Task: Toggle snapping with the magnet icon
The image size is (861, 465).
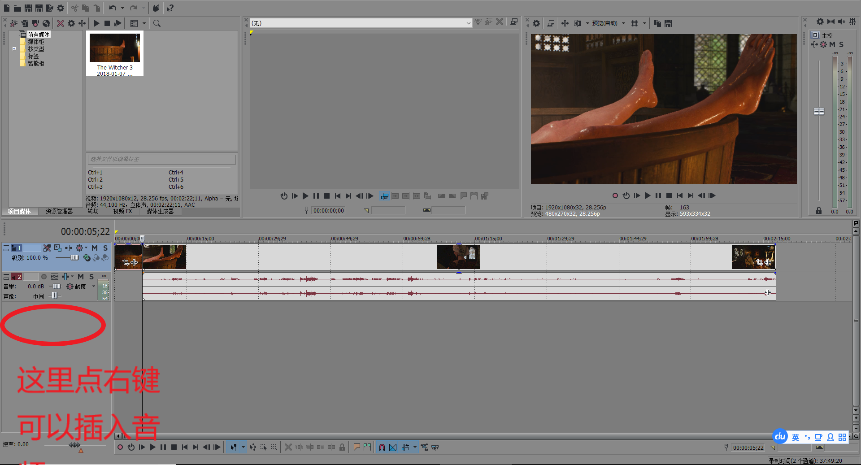Action: (x=382, y=447)
